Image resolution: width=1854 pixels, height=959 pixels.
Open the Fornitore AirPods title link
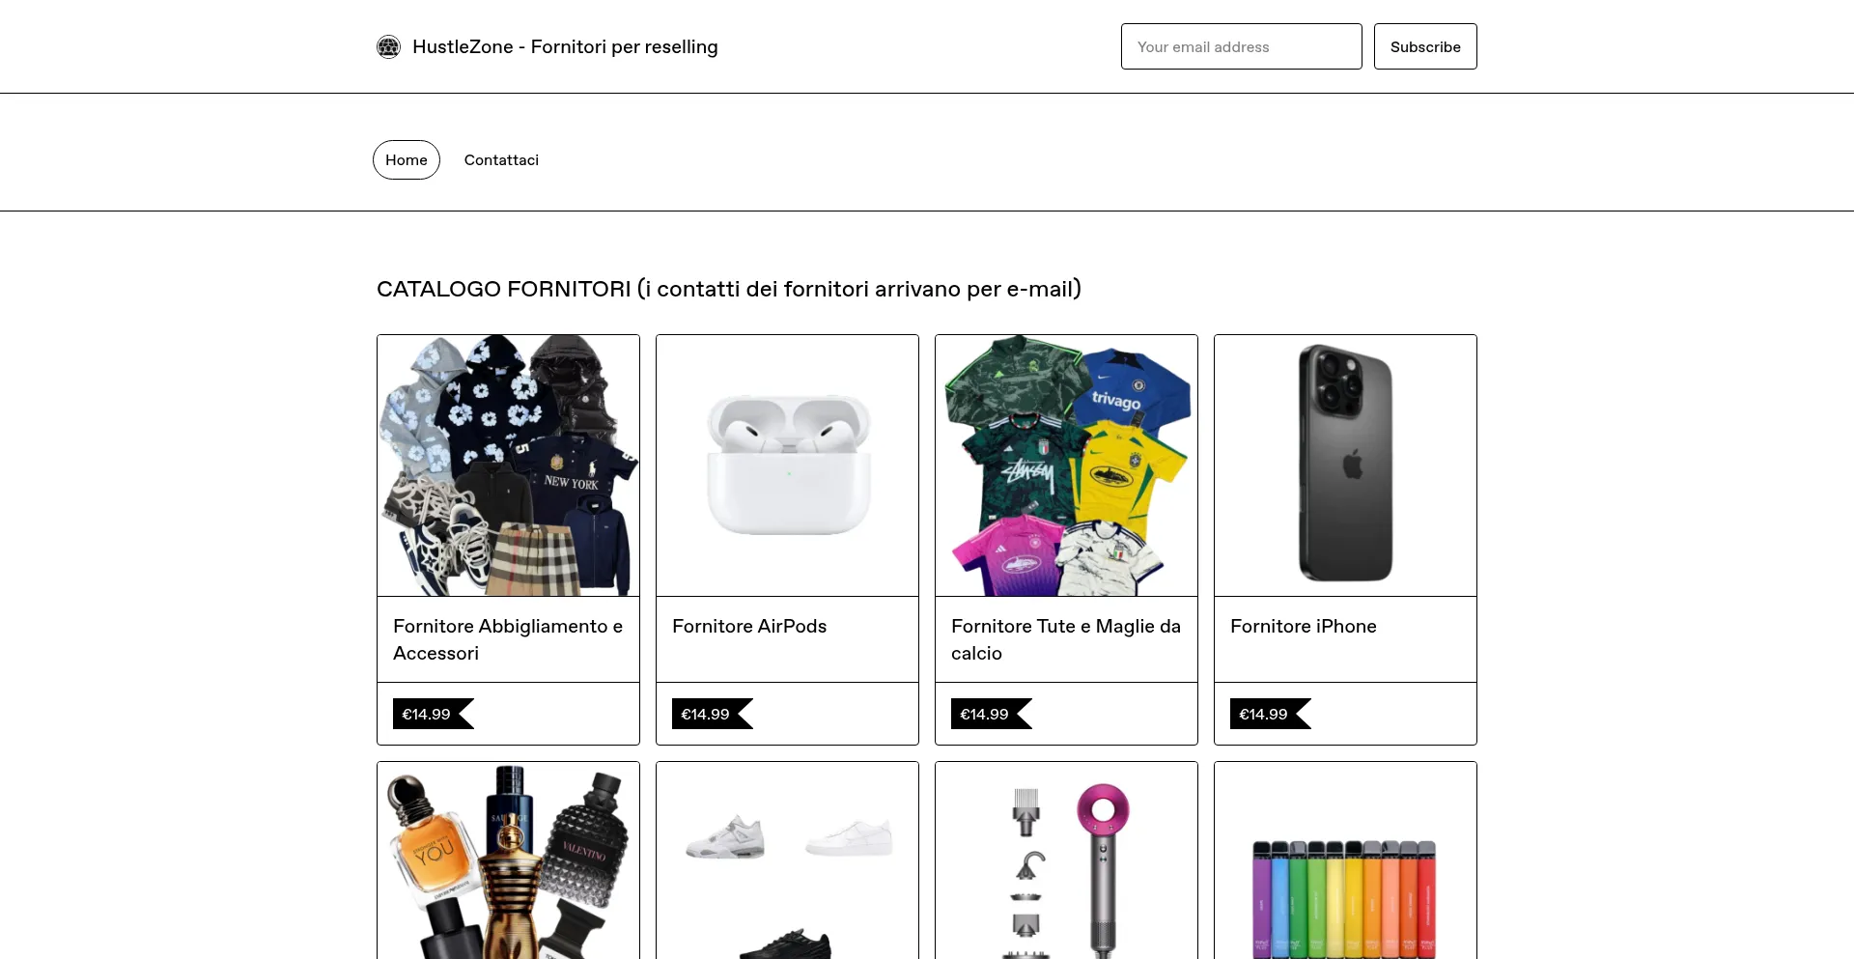(749, 626)
